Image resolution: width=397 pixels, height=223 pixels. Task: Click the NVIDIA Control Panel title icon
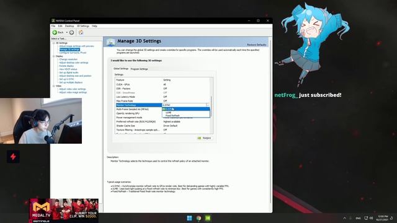pos(53,20)
